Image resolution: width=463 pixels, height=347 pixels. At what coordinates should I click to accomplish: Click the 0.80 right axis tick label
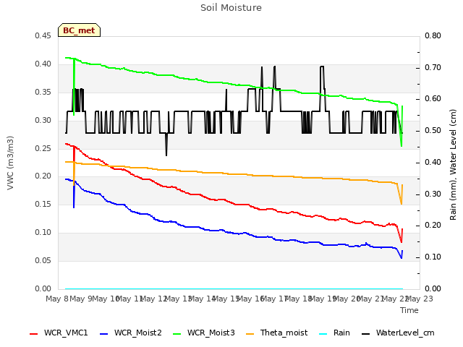pos(433,35)
